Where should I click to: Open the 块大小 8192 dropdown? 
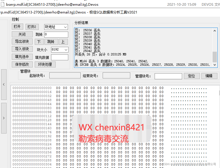(x=60, y=50)
